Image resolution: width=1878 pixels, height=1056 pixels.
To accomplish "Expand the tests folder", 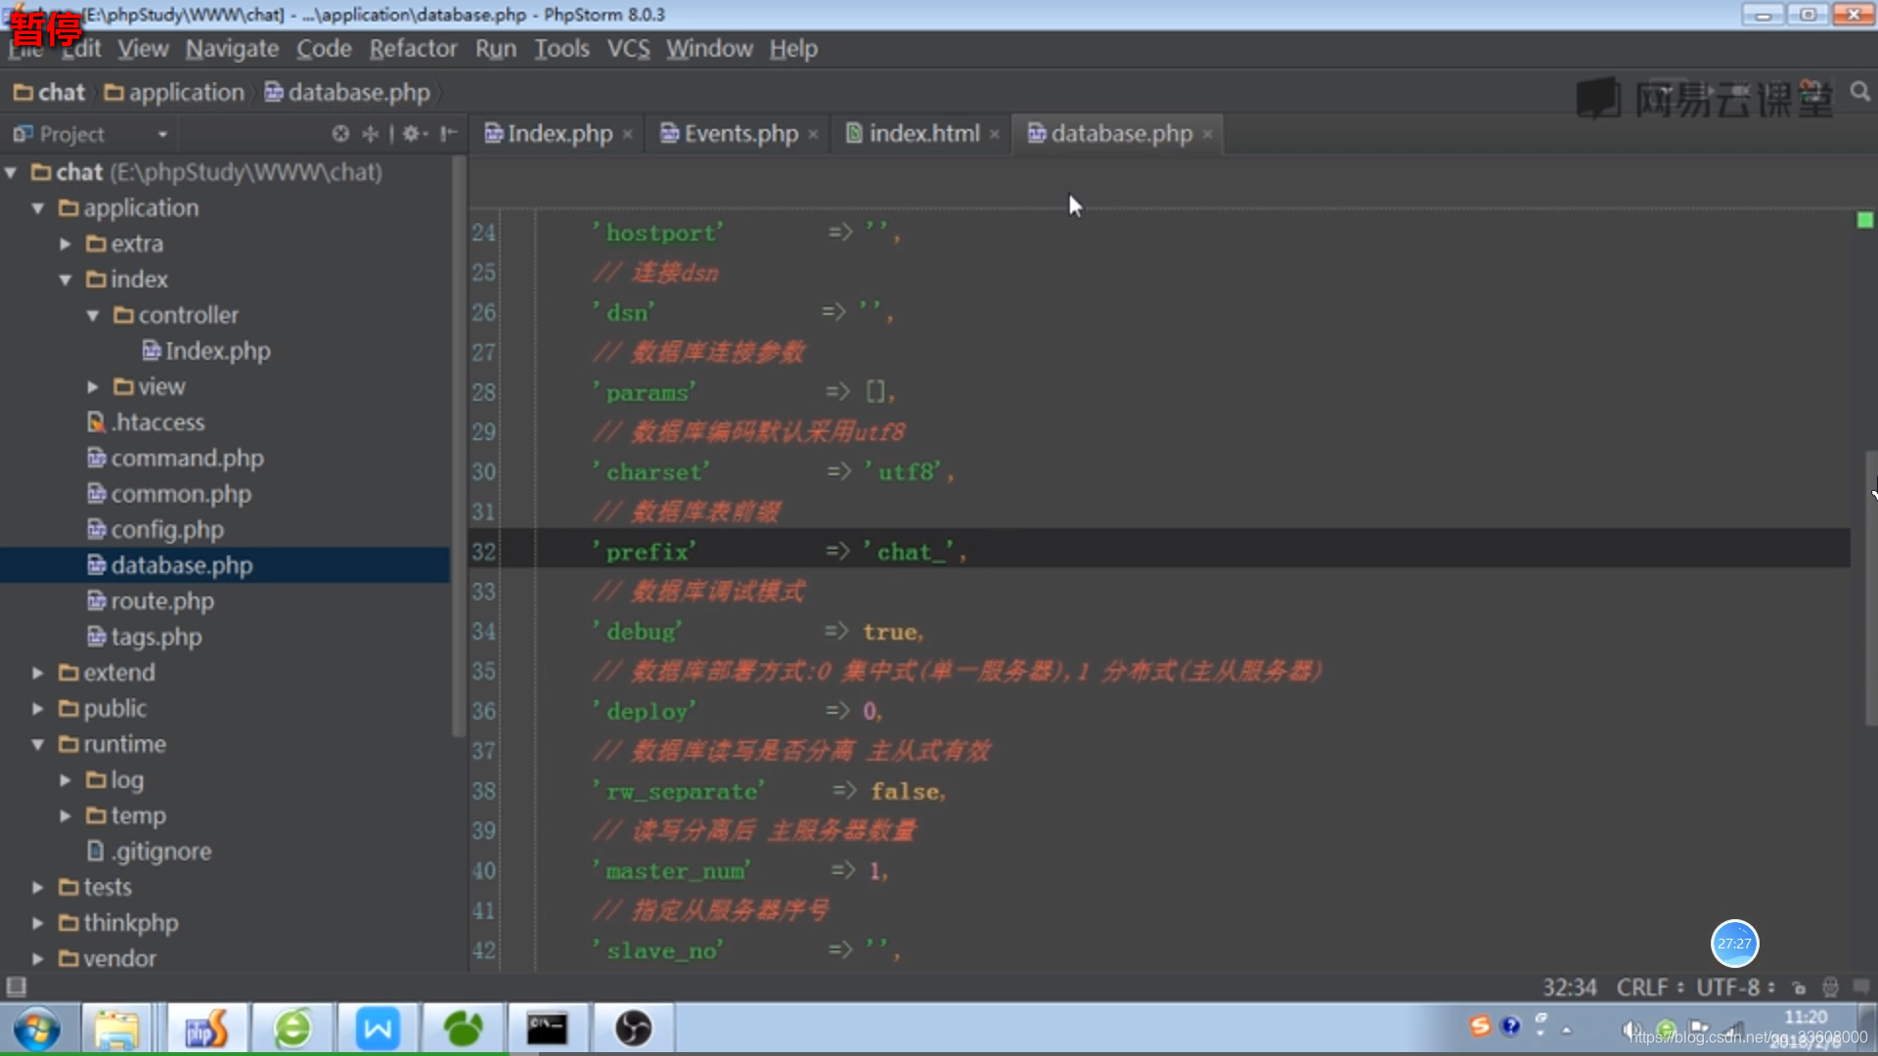I will click(x=38, y=888).
